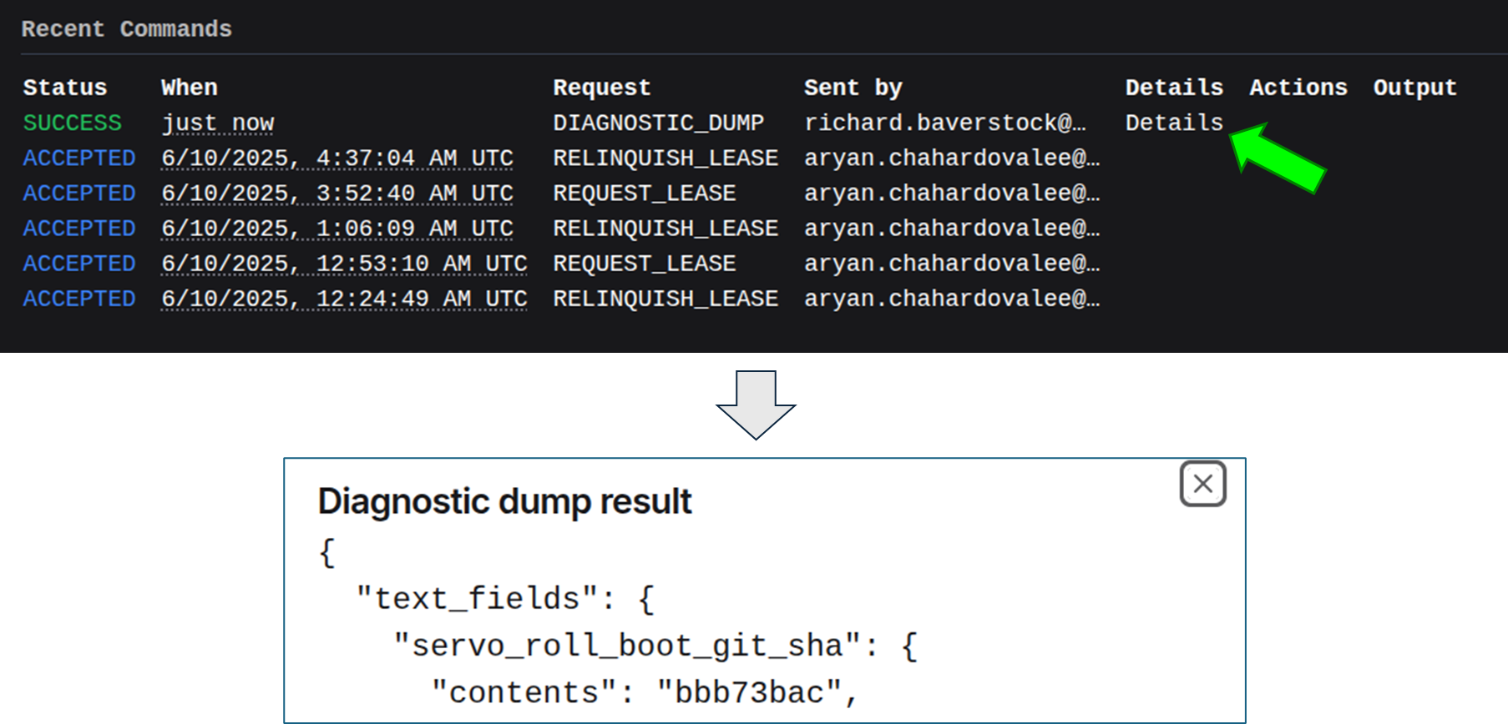Close the Diagnostic dump result dialog
The height and width of the screenshot is (724, 1508).
click(x=1202, y=484)
